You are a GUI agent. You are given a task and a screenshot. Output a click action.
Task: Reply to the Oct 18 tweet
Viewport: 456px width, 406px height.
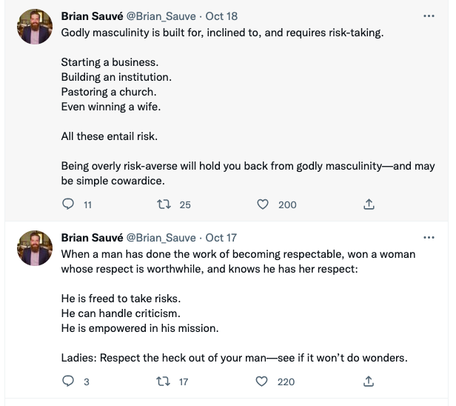(x=68, y=204)
